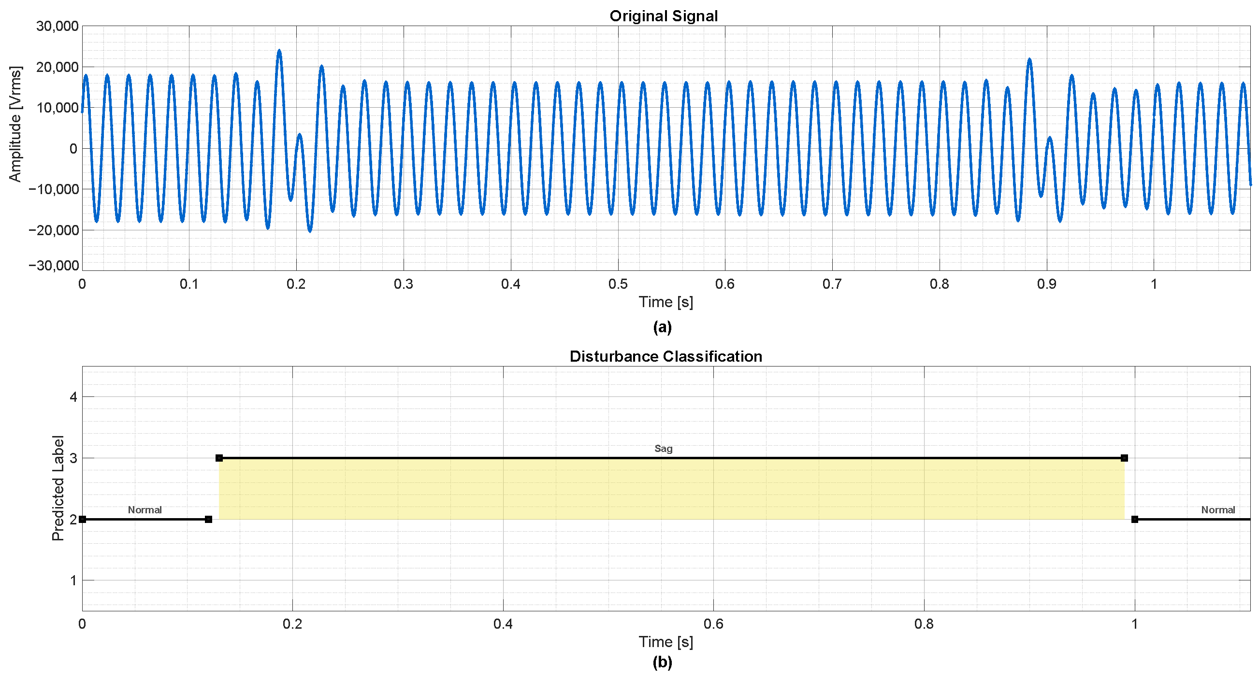Click the '20,000' amplitude tick label

[x=57, y=67]
